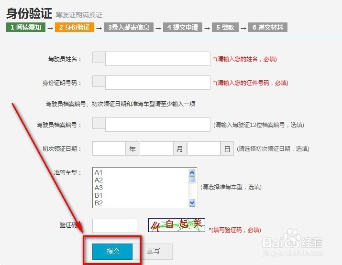Viewport: 342px width, 265px height.
Task: Click the 准驾车型 label
Action: coord(67,173)
